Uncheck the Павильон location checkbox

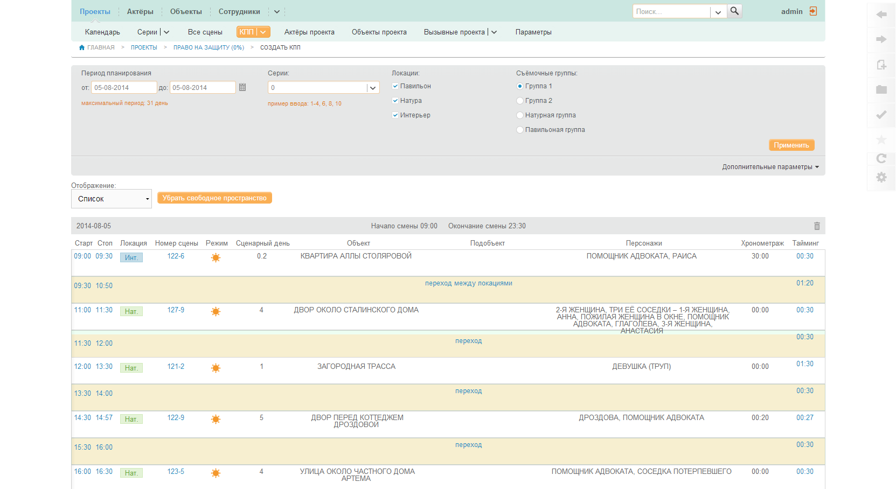pyautogui.click(x=395, y=86)
